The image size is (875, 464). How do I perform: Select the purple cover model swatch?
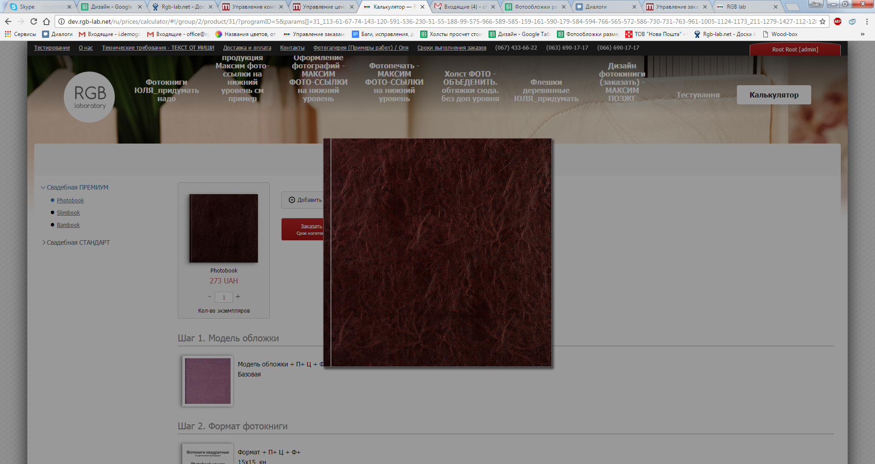(x=208, y=381)
